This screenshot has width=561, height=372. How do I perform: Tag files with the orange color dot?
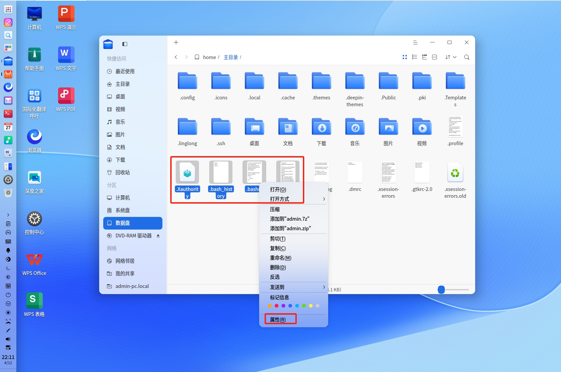[270, 306]
